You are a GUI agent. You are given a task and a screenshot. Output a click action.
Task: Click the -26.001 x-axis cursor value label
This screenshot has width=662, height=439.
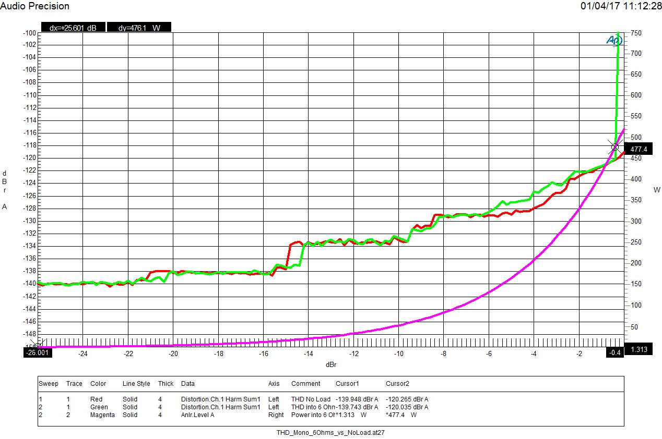click(x=38, y=353)
